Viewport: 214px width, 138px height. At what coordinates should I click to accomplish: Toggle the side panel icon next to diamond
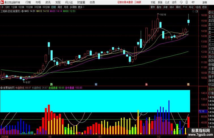click(197, 11)
